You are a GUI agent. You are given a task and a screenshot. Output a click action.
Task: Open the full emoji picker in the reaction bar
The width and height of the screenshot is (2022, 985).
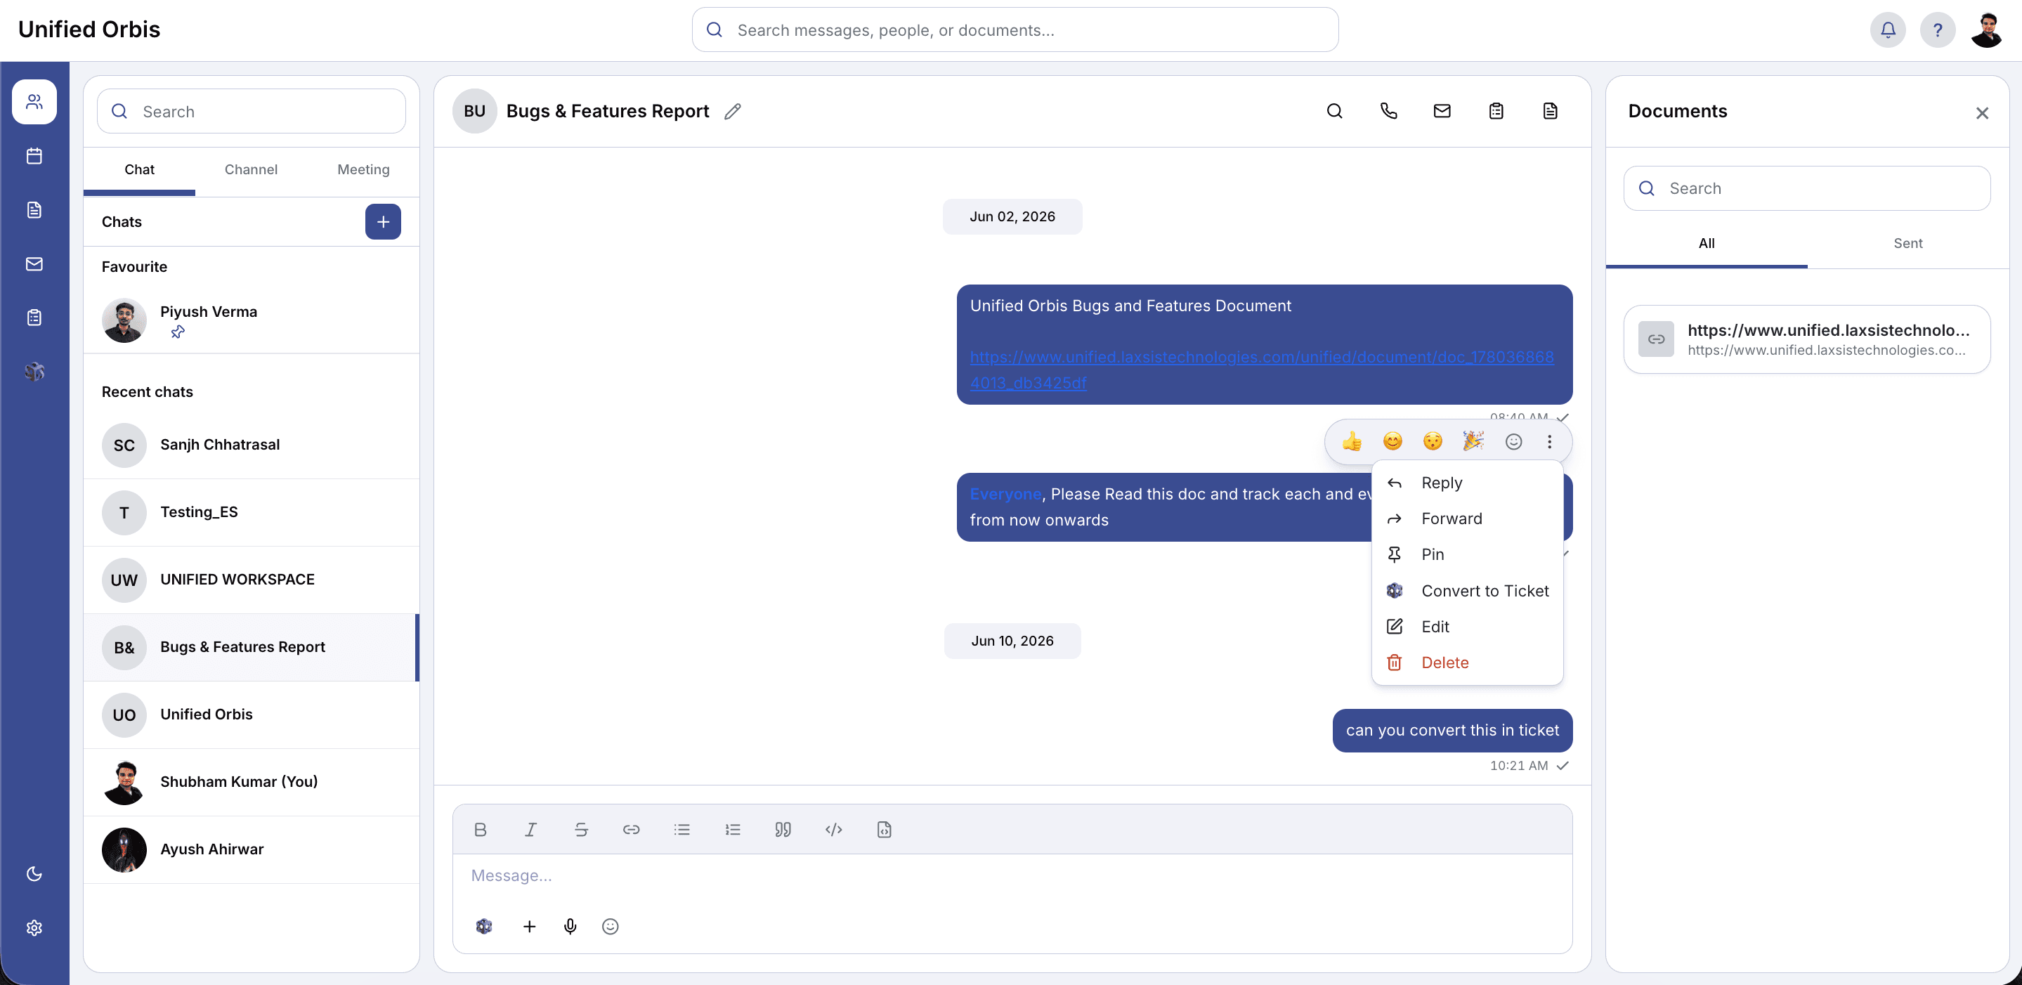pos(1513,442)
